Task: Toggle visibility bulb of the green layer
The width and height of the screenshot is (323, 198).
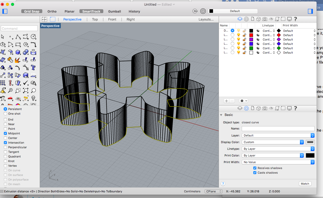Action: pyautogui.click(x=238, y=48)
